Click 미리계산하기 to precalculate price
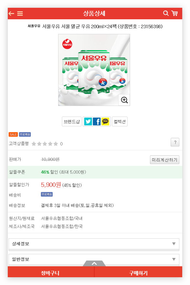 tap(165, 160)
